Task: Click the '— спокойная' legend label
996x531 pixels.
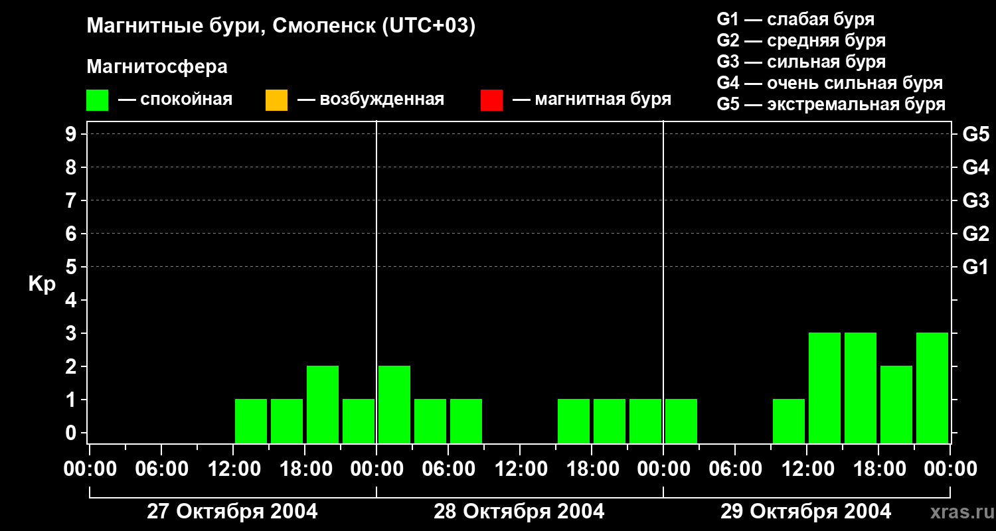Action: 175,100
